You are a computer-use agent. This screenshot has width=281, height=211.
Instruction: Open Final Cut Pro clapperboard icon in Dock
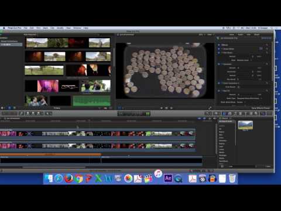(148, 179)
